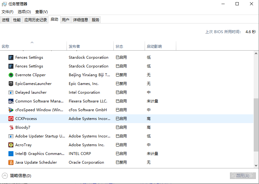Click the sort arrow above the 名称 column
The height and width of the screenshot is (184, 259).
[32, 42]
